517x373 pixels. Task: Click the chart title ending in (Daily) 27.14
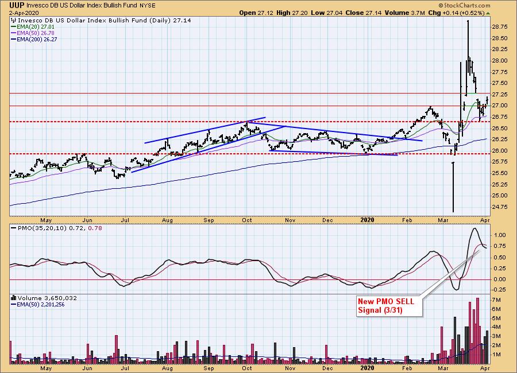pyautogui.click(x=105, y=21)
